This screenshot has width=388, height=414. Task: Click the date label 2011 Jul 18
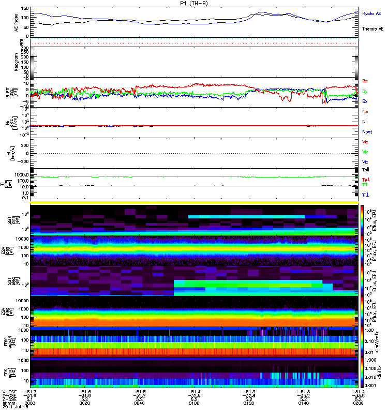(x=15, y=407)
